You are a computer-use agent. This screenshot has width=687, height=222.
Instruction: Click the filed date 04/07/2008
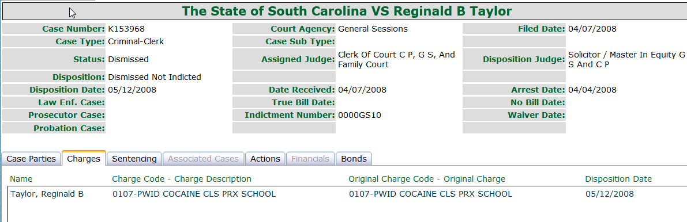(x=592, y=29)
